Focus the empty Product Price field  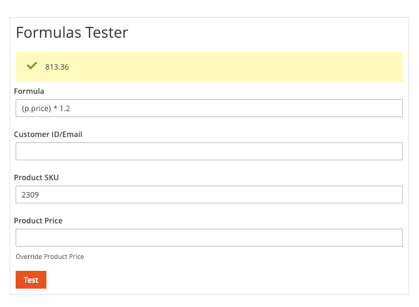tap(209, 238)
